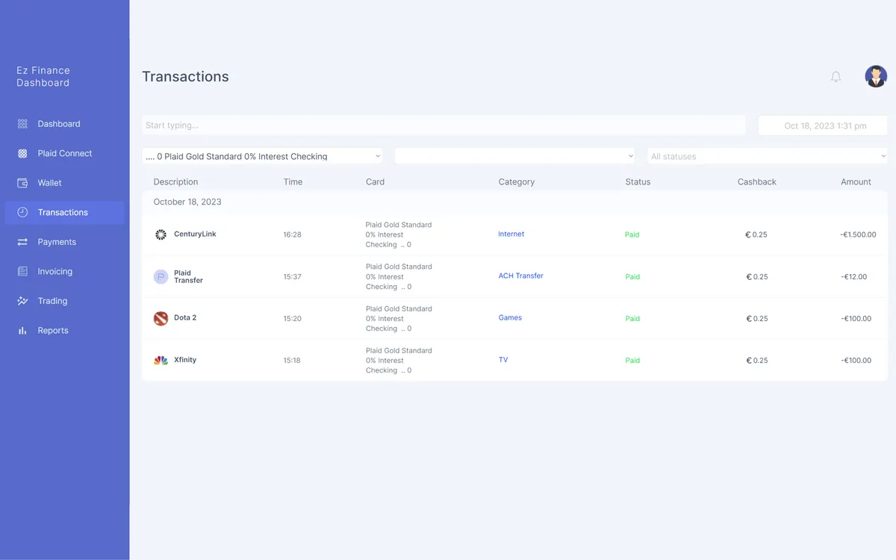Screen dimensions: 896x560
Task: Open notifications bell icon
Action: (x=836, y=76)
